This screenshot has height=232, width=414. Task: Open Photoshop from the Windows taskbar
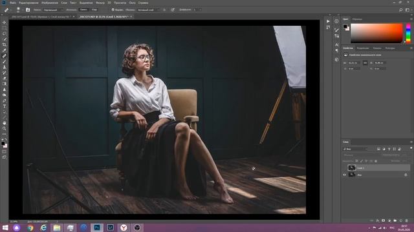(97, 227)
